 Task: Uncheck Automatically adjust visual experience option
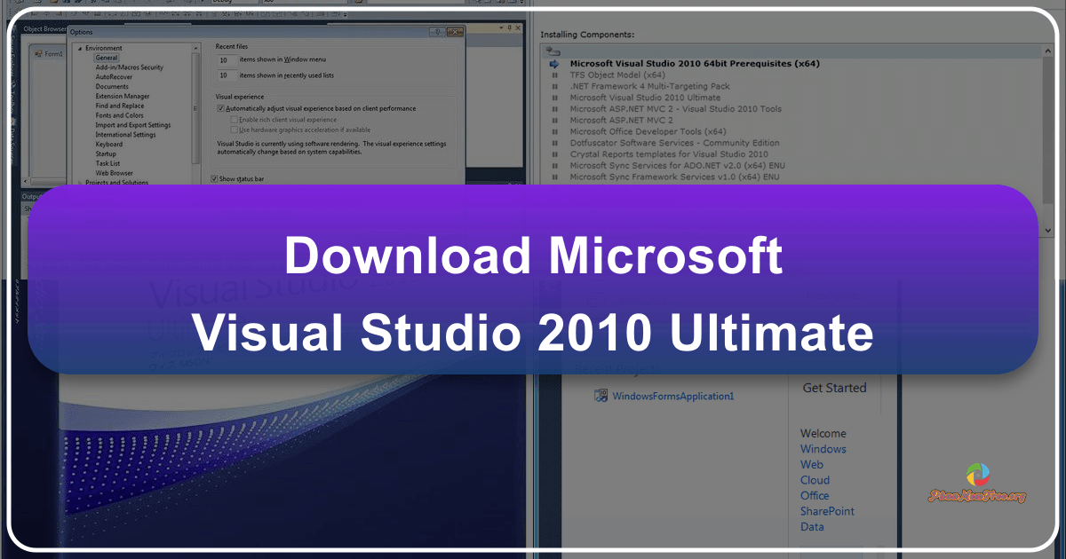pos(219,107)
